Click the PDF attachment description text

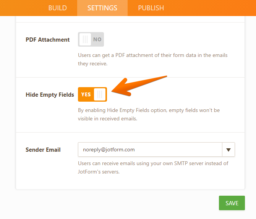point(152,59)
